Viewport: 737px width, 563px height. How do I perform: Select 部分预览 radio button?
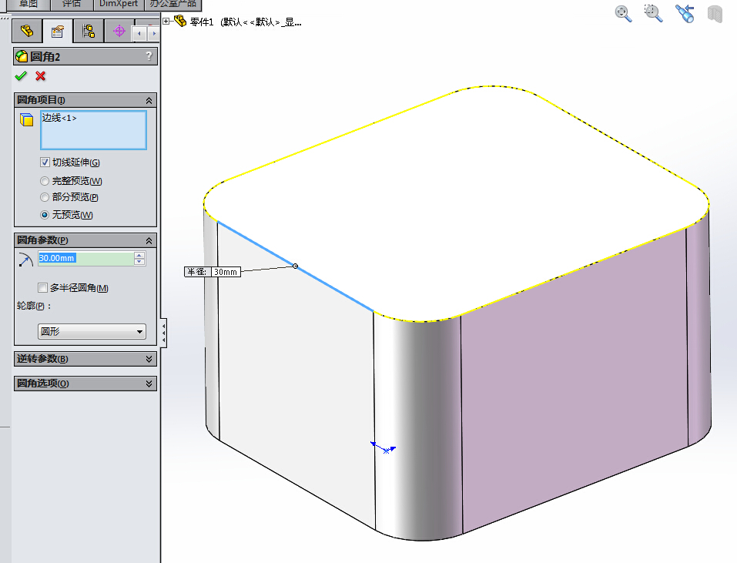click(45, 197)
